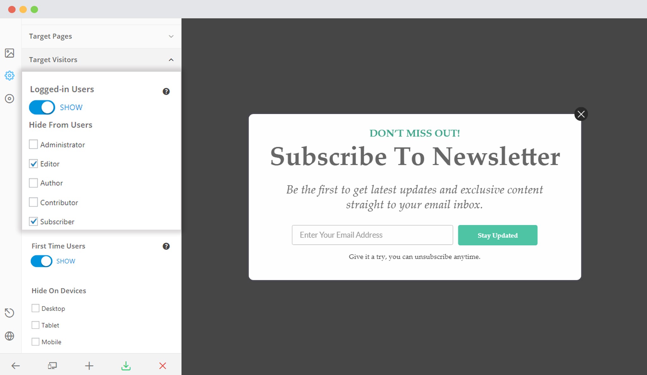This screenshot has height=375, width=647.
Task: Click the Stay Updated button
Action: coord(498,235)
